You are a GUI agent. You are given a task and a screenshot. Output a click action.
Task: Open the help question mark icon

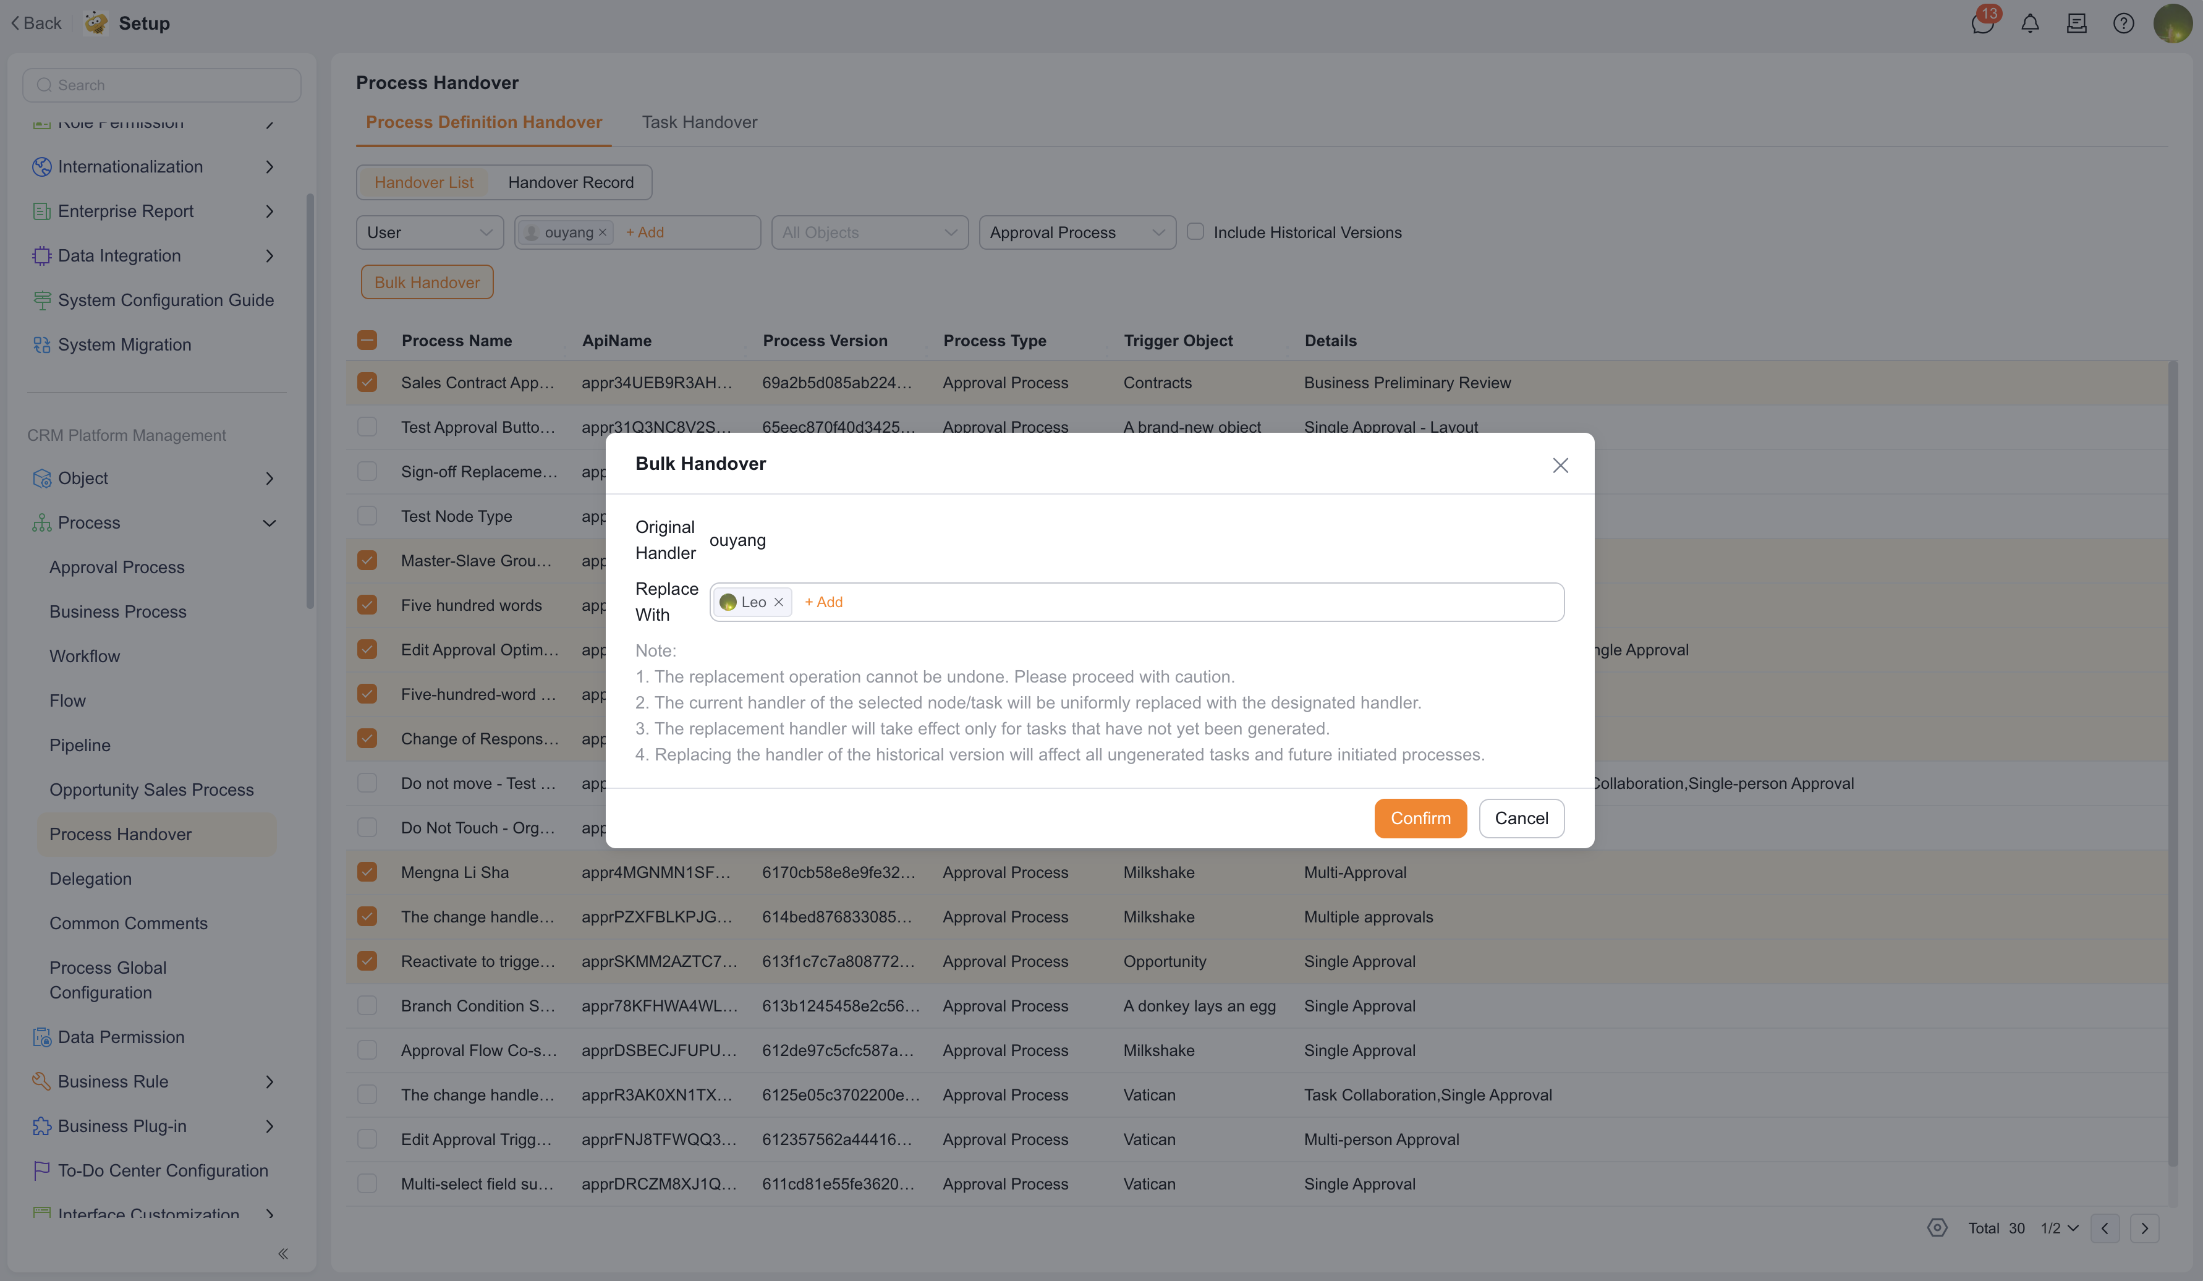point(2123,23)
